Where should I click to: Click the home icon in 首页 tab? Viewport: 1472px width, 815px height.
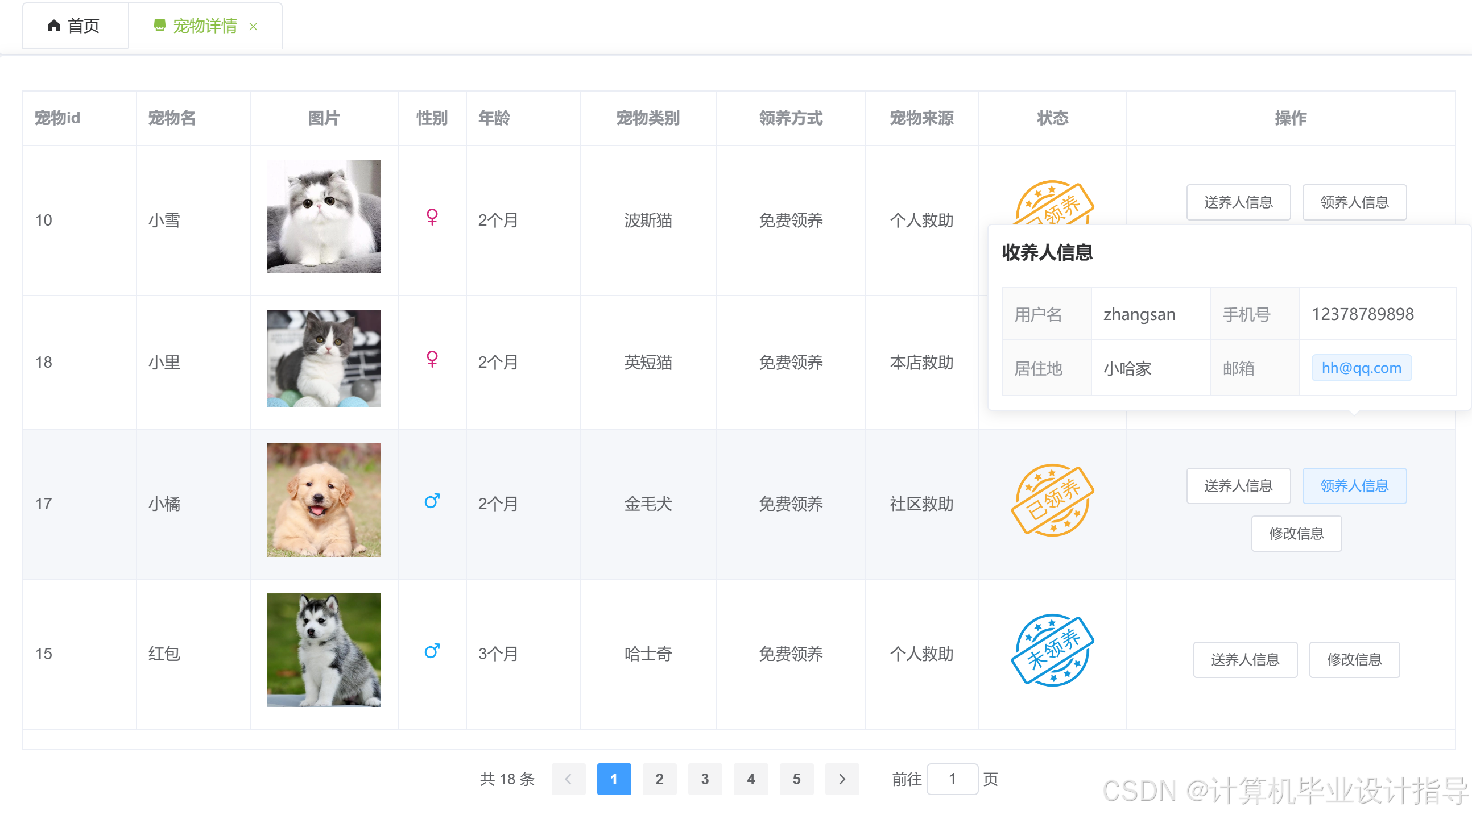pos(53,26)
